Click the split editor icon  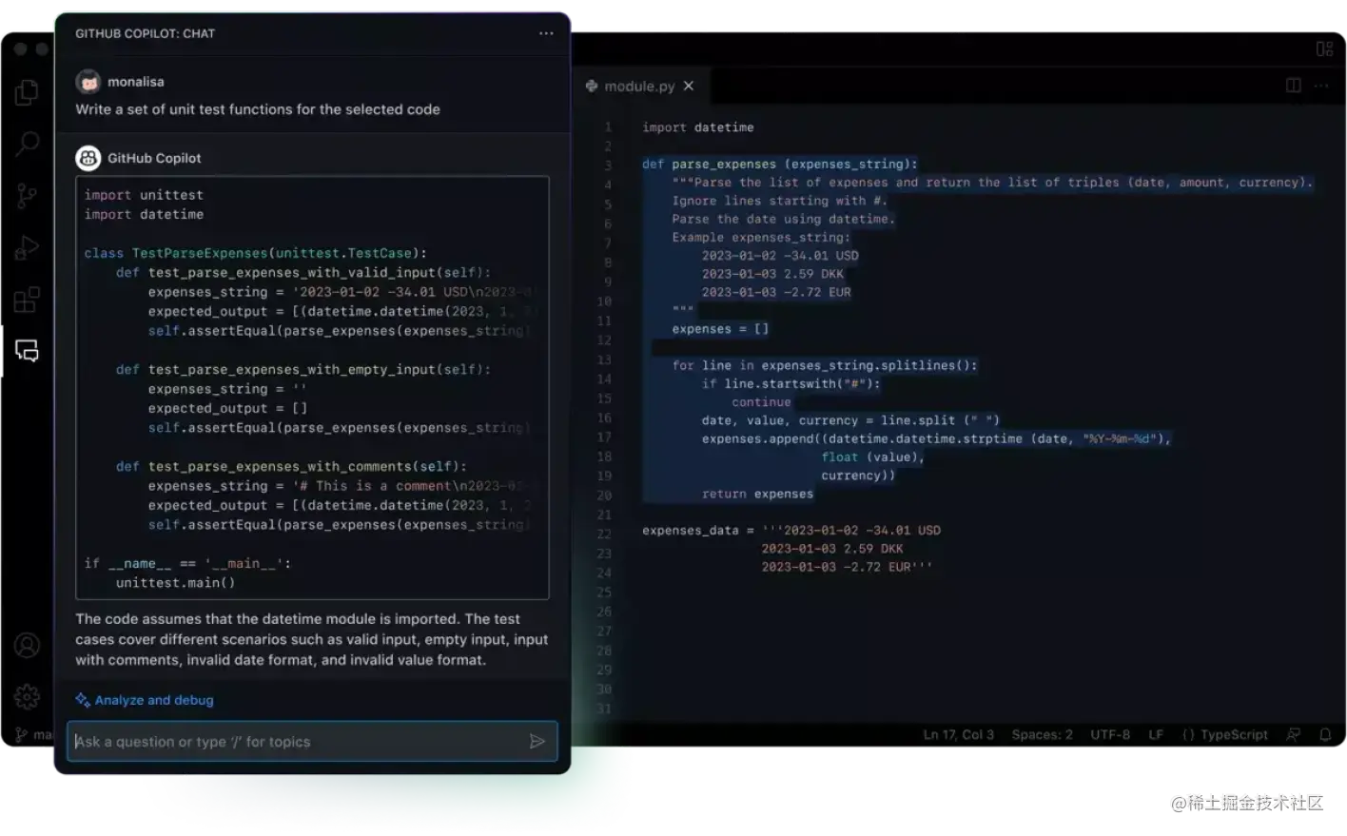(1294, 86)
